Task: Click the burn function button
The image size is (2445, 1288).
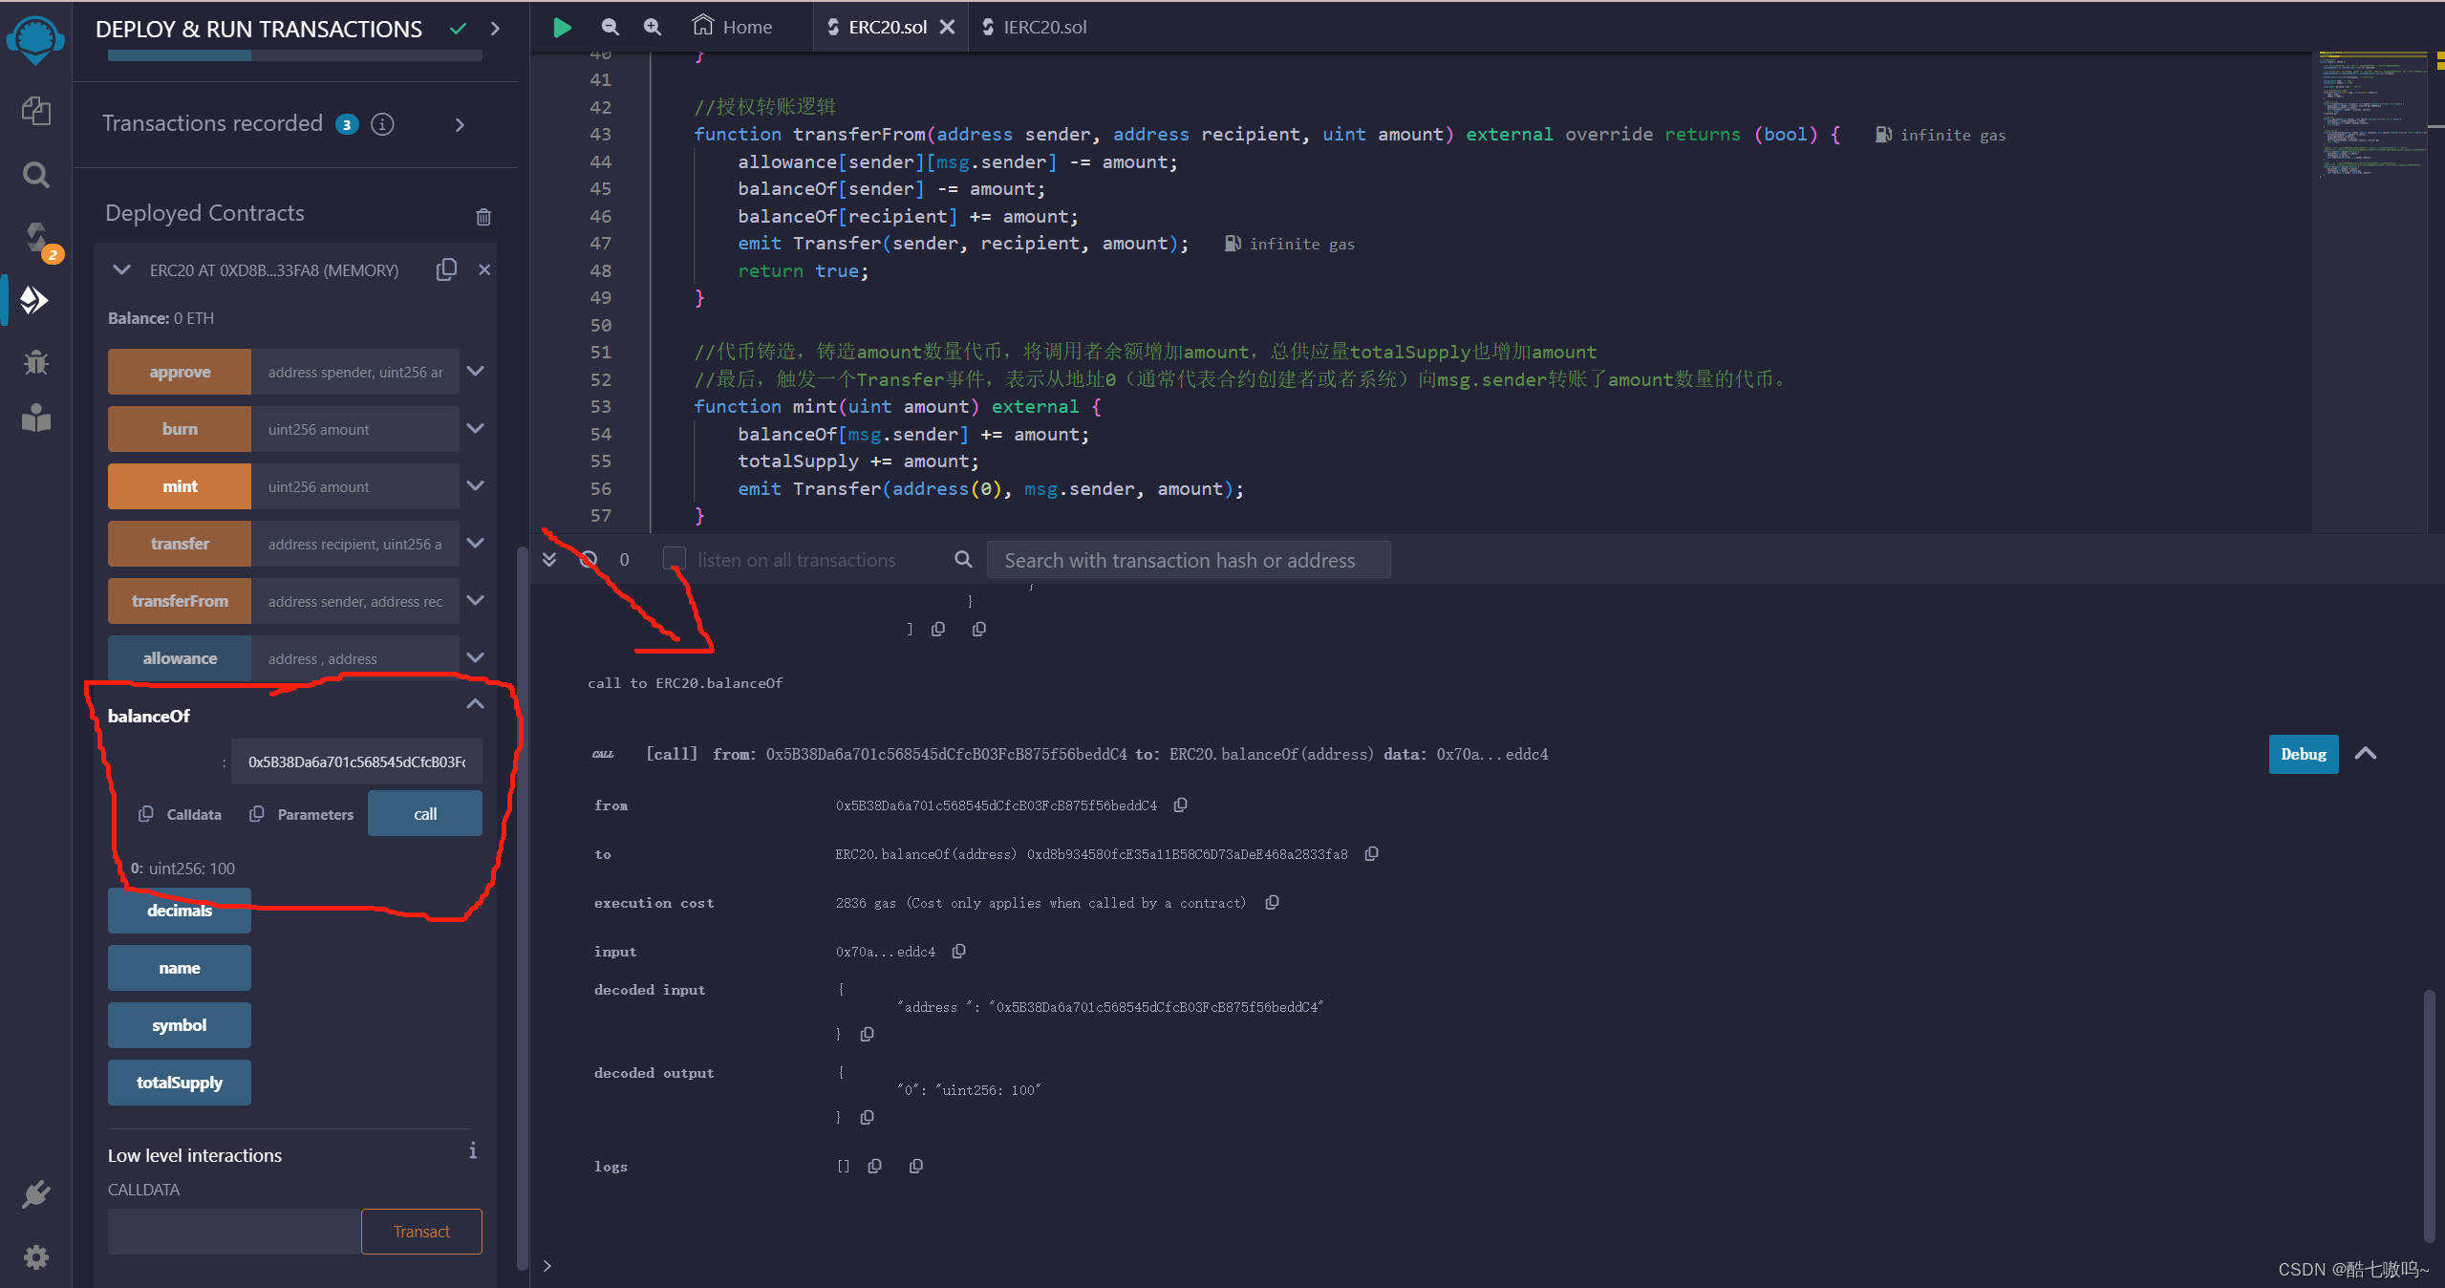Action: [180, 429]
